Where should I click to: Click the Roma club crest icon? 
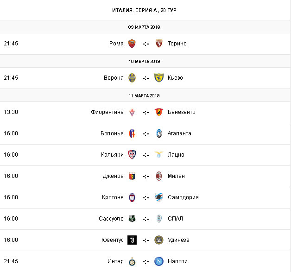click(x=132, y=44)
